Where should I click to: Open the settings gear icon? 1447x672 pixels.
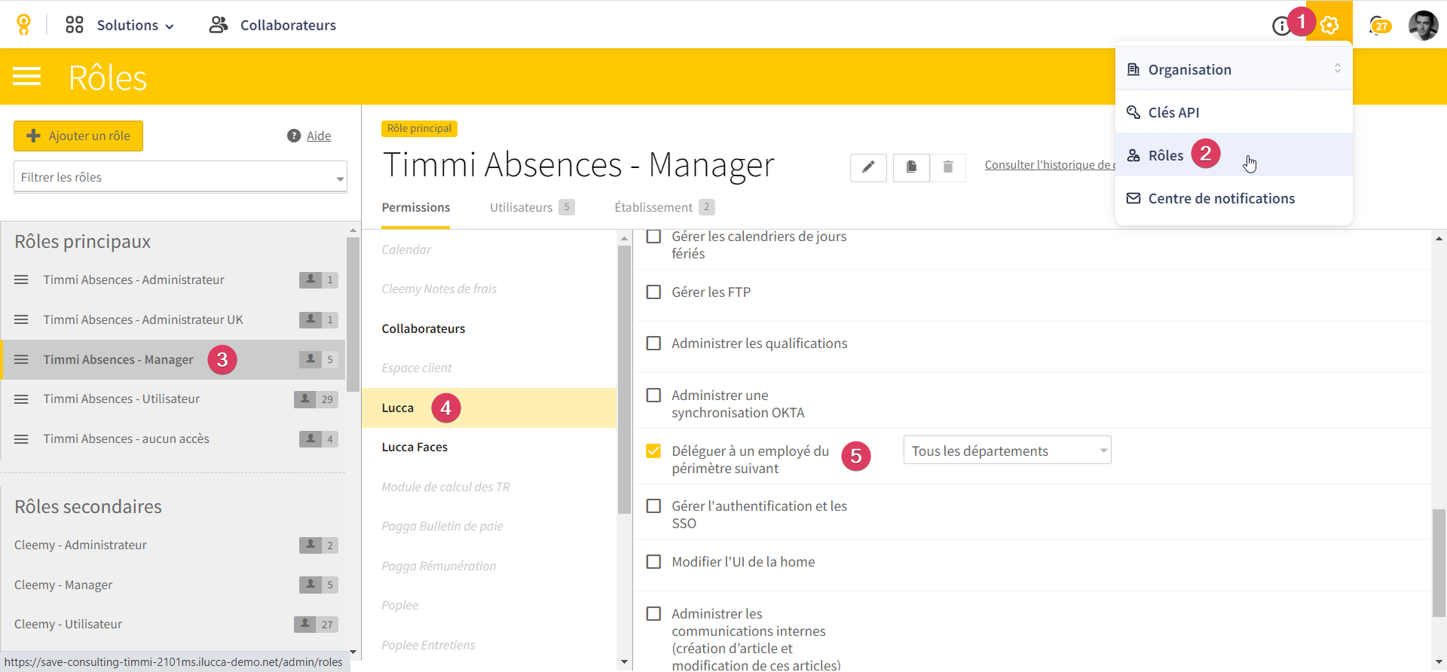(1329, 25)
